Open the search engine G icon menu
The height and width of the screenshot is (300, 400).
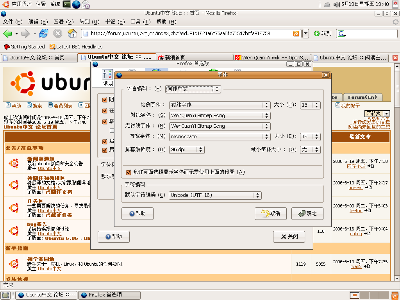pyautogui.click(x=341, y=34)
